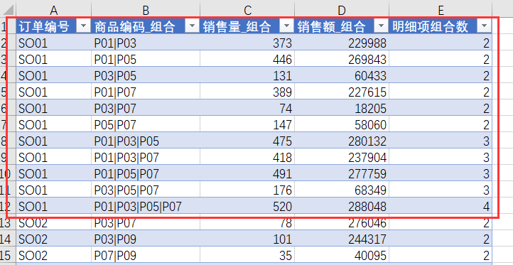Select column C header
This screenshot has width=513, height=265.
[x=247, y=10]
